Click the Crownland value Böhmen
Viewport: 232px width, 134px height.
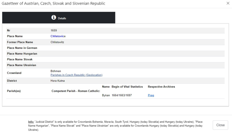click(56, 71)
